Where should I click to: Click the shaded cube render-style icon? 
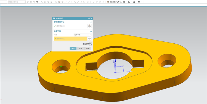click(134, 2)
